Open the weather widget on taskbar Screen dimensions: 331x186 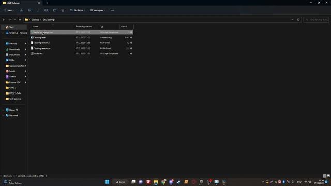[x=12, y=182]
